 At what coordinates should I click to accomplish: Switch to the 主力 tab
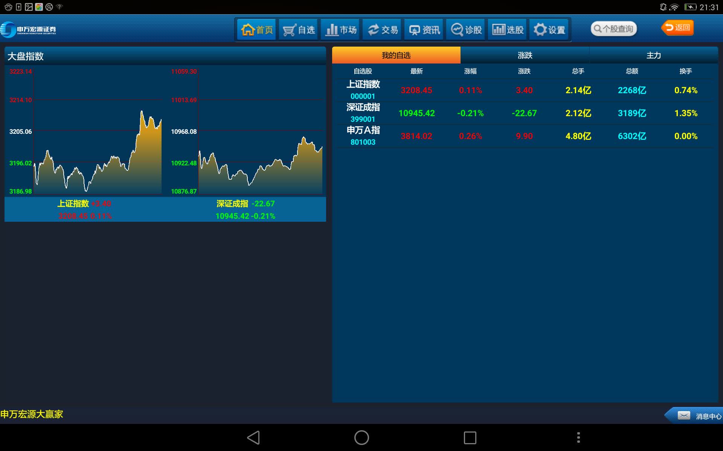click(653, 55)
